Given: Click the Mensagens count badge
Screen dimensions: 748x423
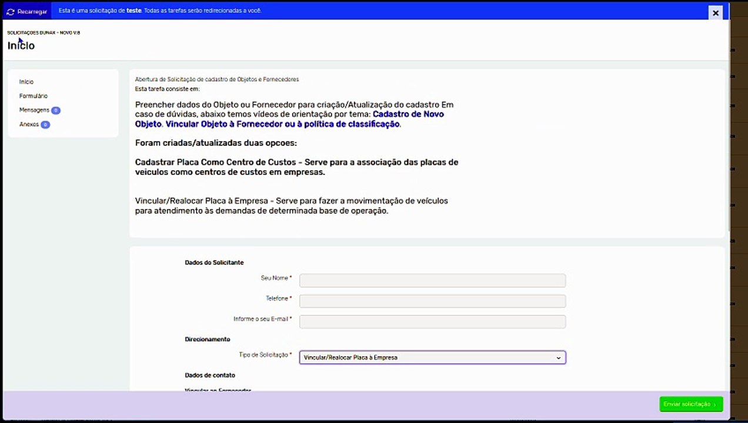Looking at the screenshot, I should (56, 110).
